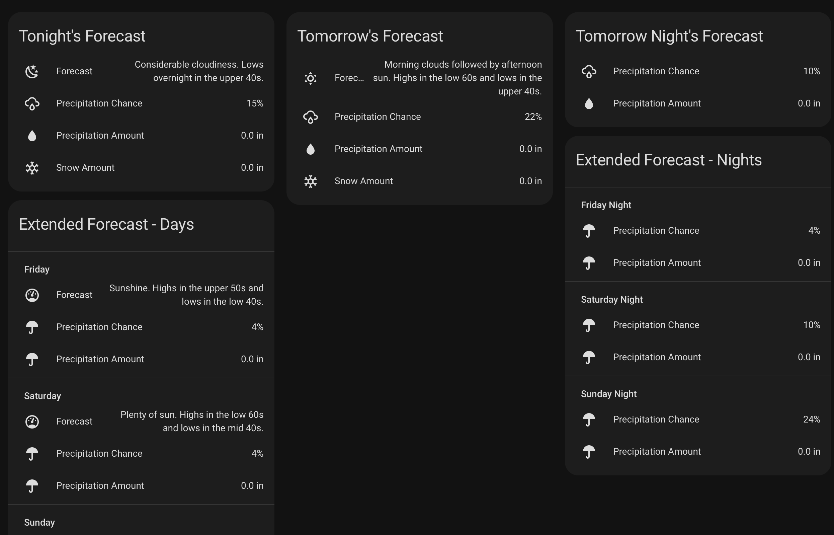Click the snowflake icon next to tonight's Snow Amount
Viewport: 834px width, 535px height.
(x=32, y=167)
